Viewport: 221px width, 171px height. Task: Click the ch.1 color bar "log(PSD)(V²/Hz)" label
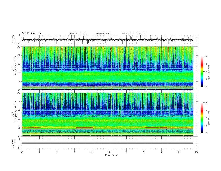pyautogui.click(x=209, y=73)
